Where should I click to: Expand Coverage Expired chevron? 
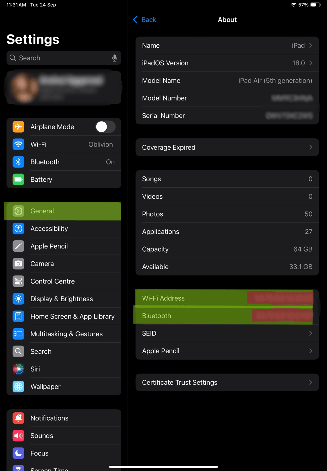[x=311, y=147]
